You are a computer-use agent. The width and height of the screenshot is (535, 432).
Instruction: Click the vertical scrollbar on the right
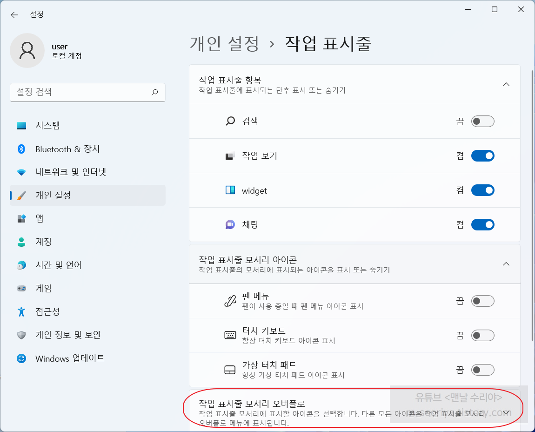(532, 205)
